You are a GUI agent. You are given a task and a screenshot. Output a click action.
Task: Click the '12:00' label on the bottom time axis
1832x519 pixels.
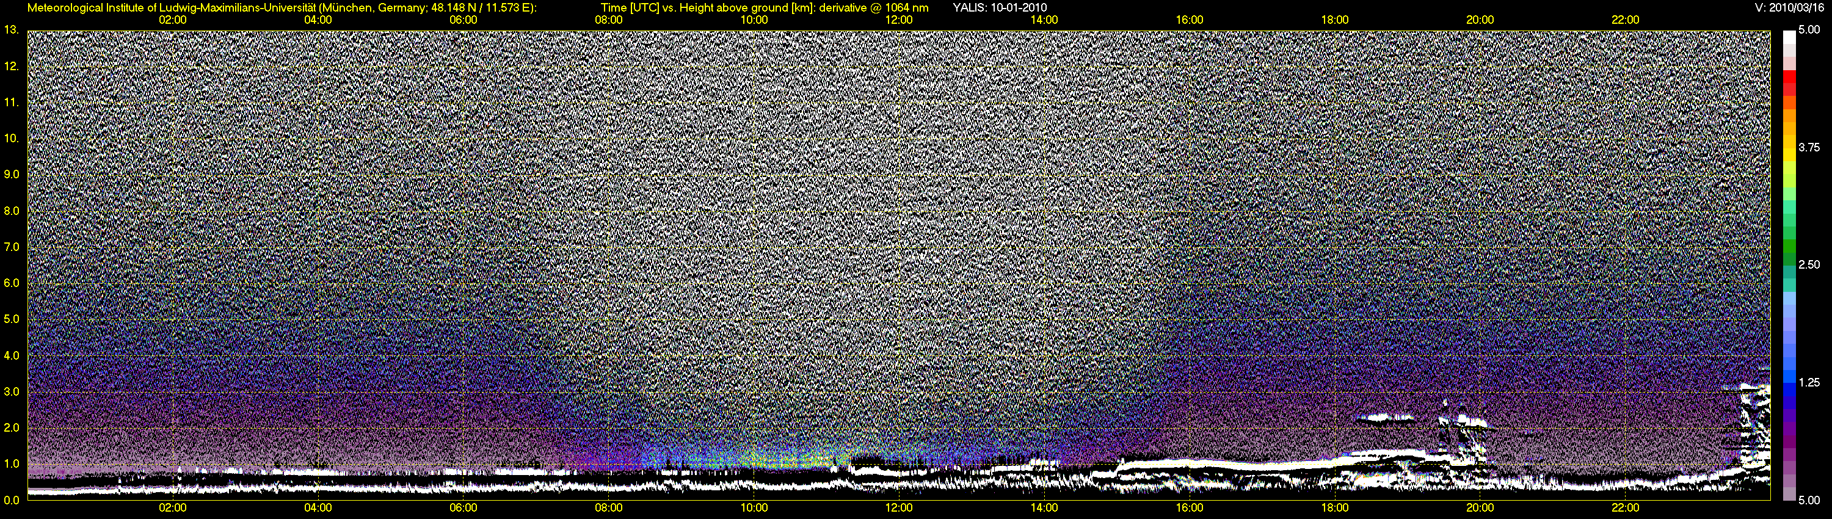tap(899, 507)
